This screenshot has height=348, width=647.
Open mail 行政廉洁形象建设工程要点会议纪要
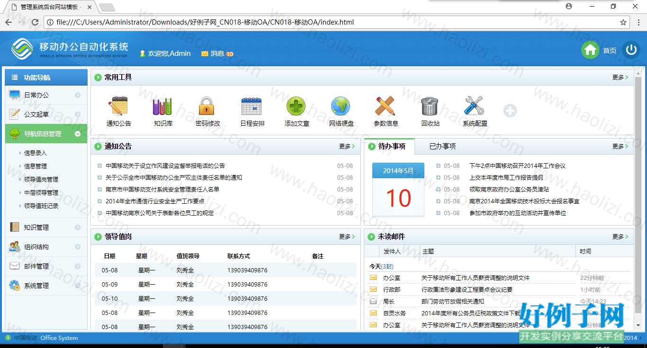tap(467, 290)
